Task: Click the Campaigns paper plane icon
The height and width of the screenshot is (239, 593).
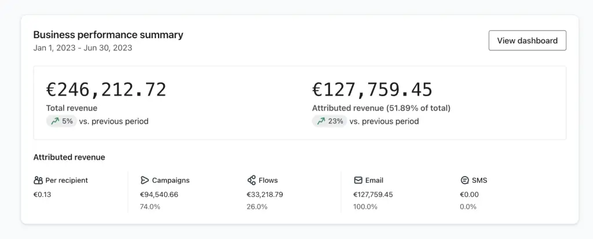Action: coord(144,181)
